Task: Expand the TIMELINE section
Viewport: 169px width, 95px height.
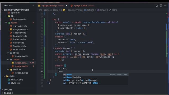Action: tap(2, 93)
